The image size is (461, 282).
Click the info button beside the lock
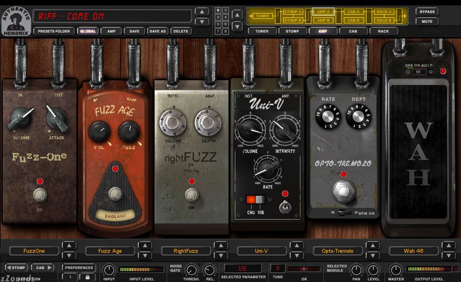70,277
